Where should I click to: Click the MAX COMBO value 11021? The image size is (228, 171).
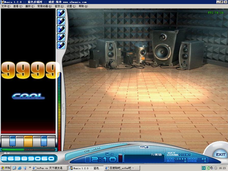(185, 155)
